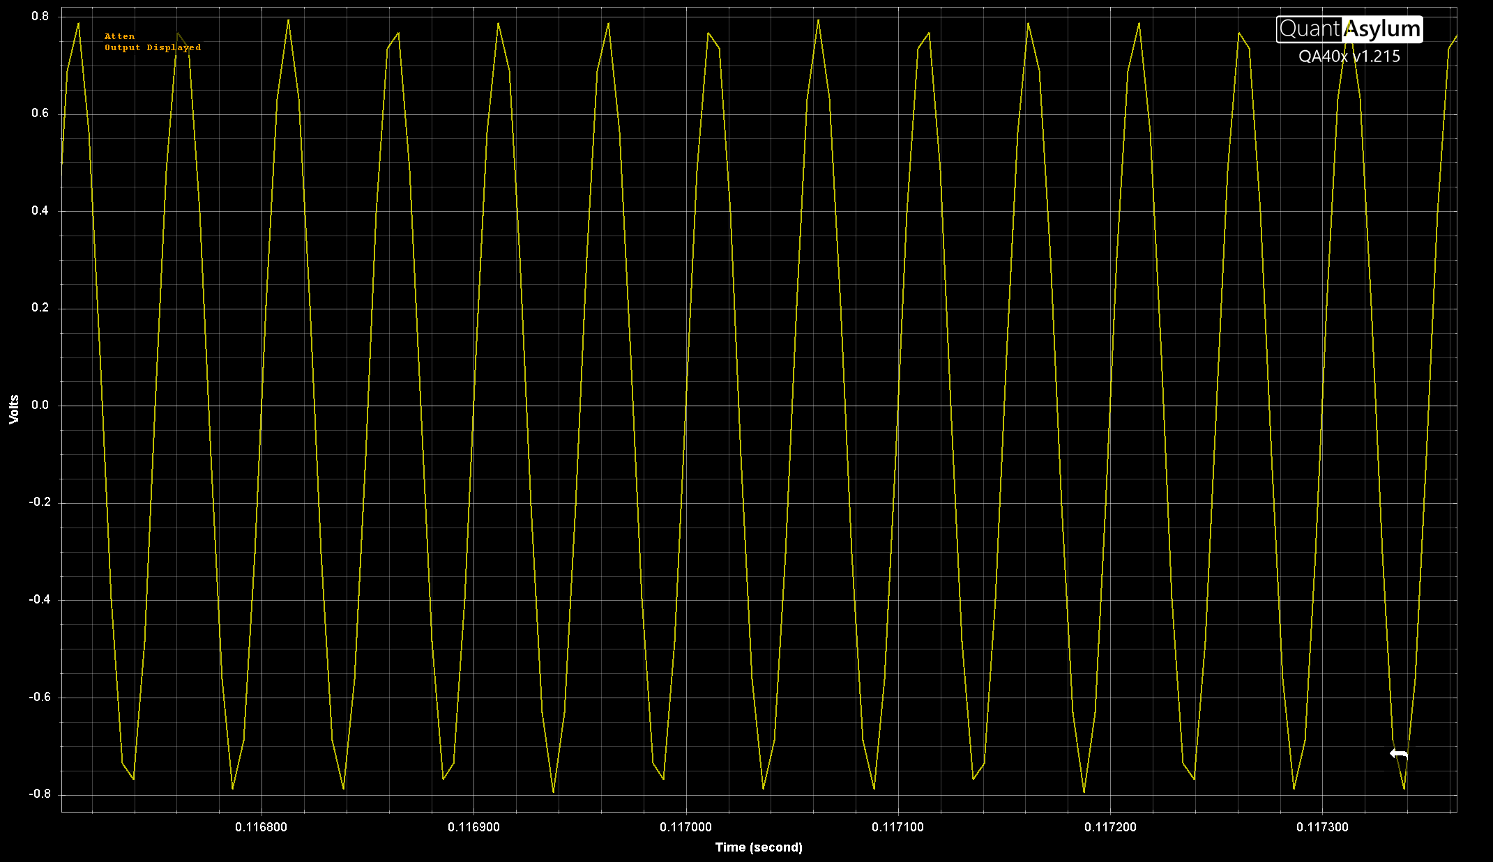Click the 0.117000 time axis label
Viewport: 1493px width, 862px height.
point(685,827)
